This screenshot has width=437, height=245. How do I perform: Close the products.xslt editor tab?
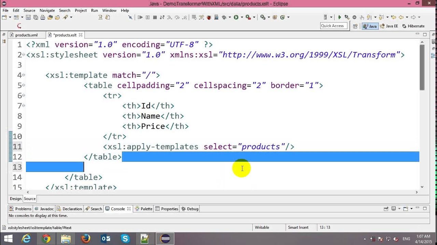(x=81, y=35)
